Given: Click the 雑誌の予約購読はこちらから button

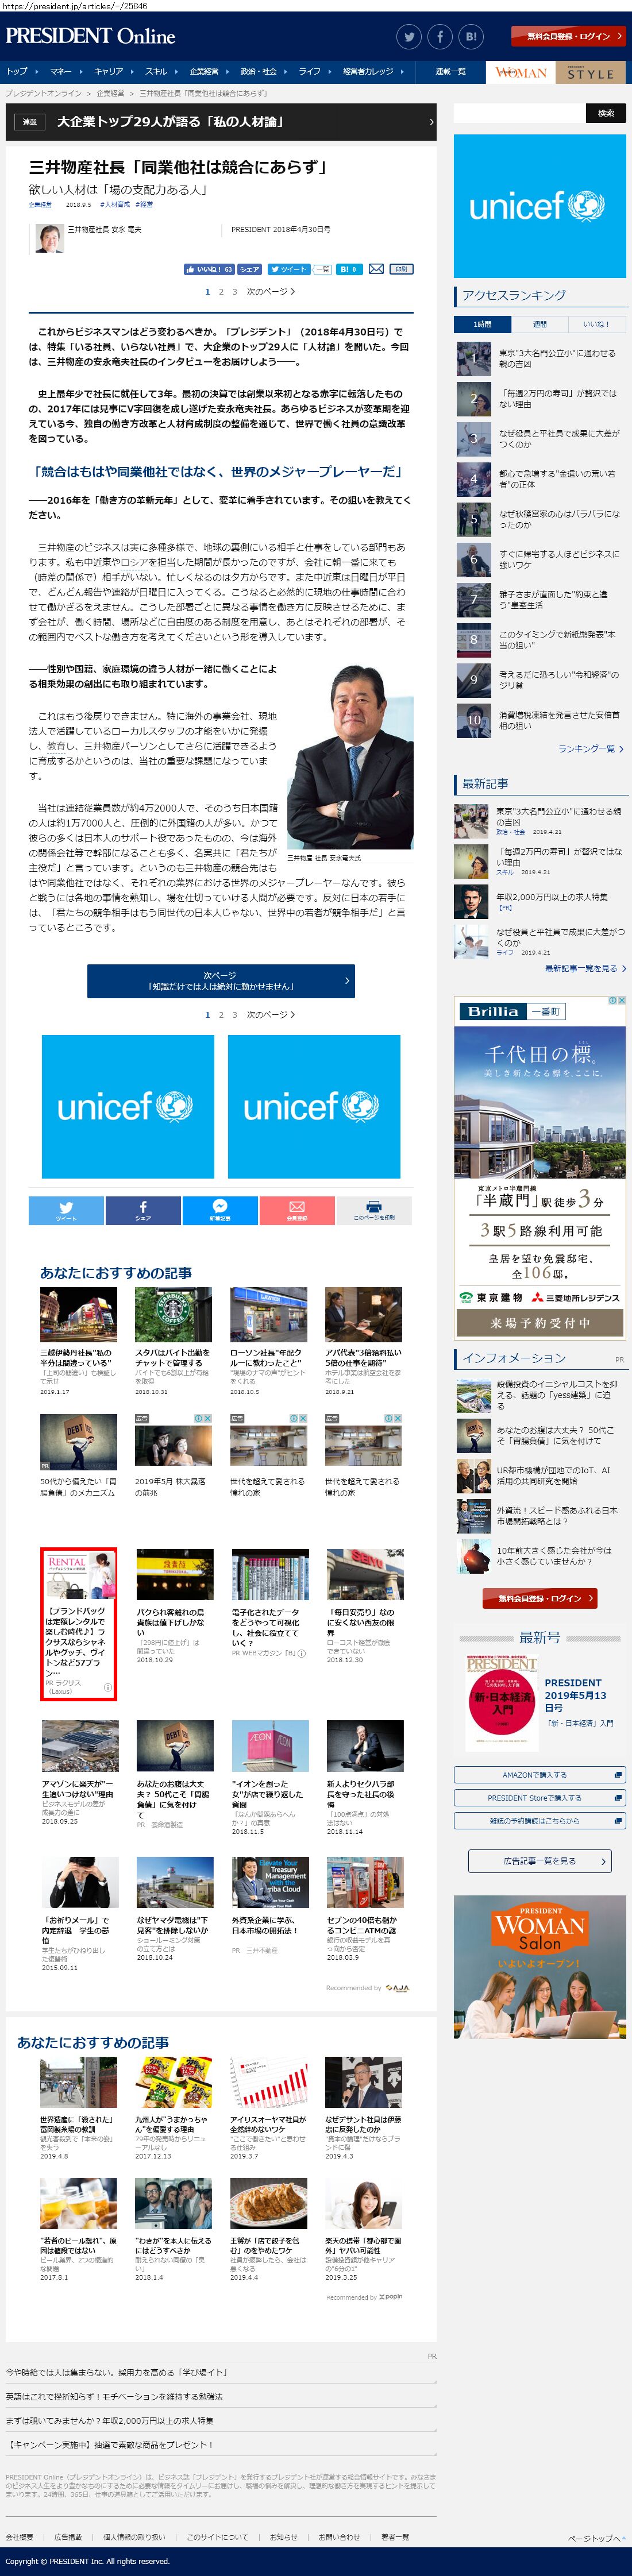Looking at the screenshot, I should coord(540,1821).
